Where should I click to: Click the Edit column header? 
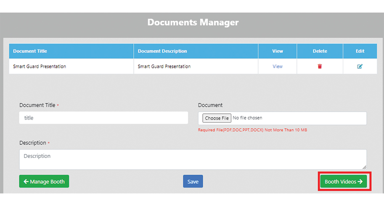(360, 51)
